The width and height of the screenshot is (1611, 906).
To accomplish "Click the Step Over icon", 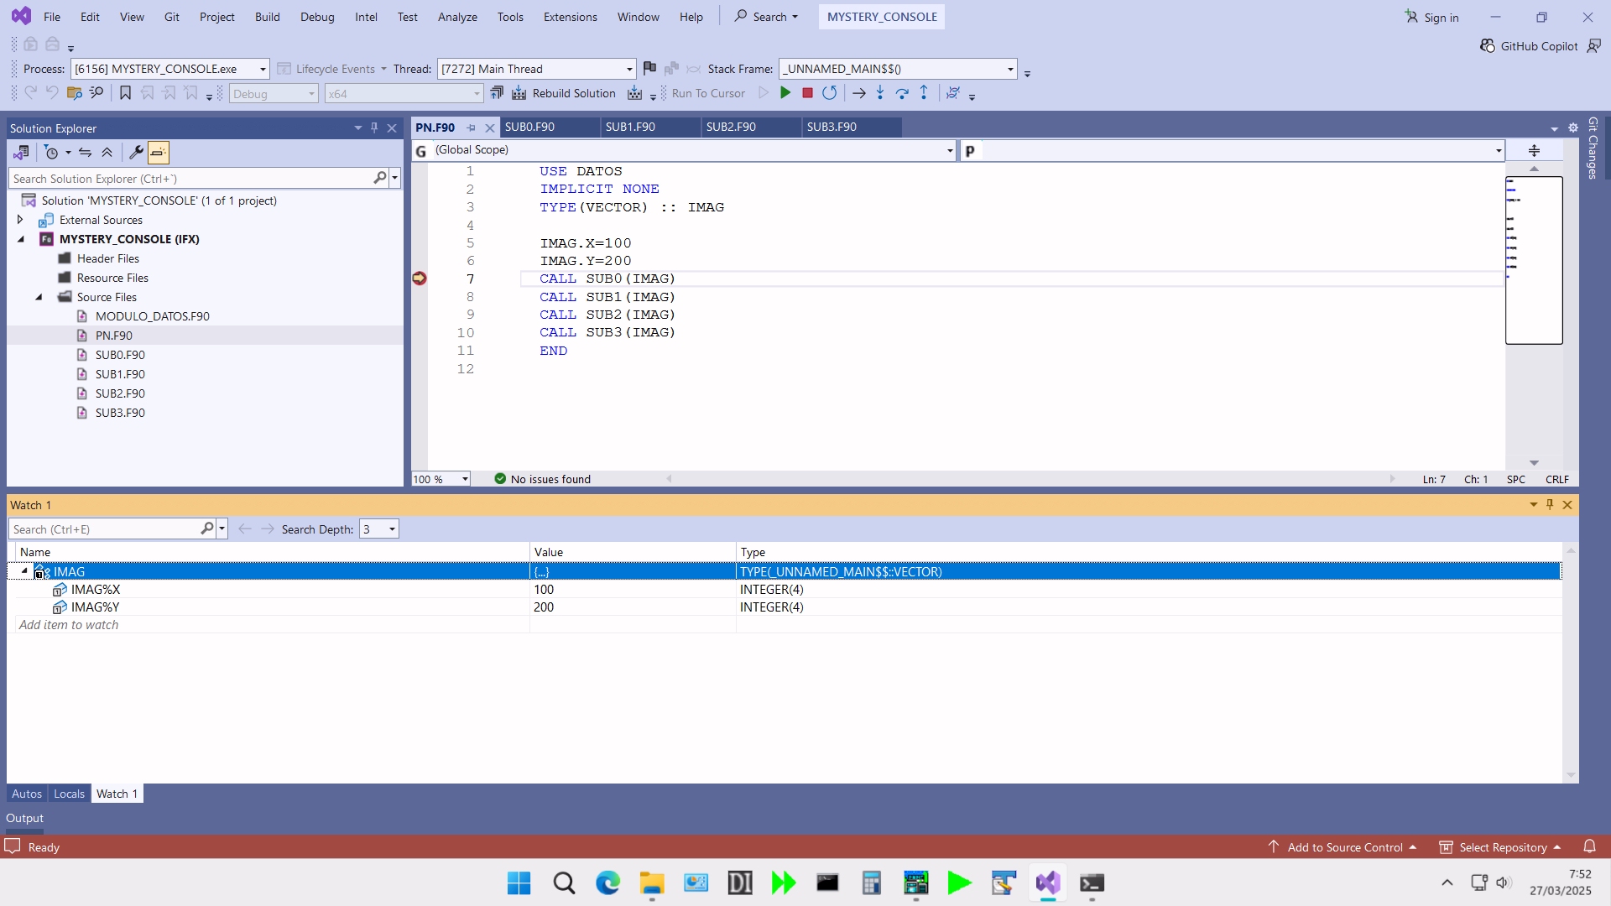I will (x=902, y=93).
